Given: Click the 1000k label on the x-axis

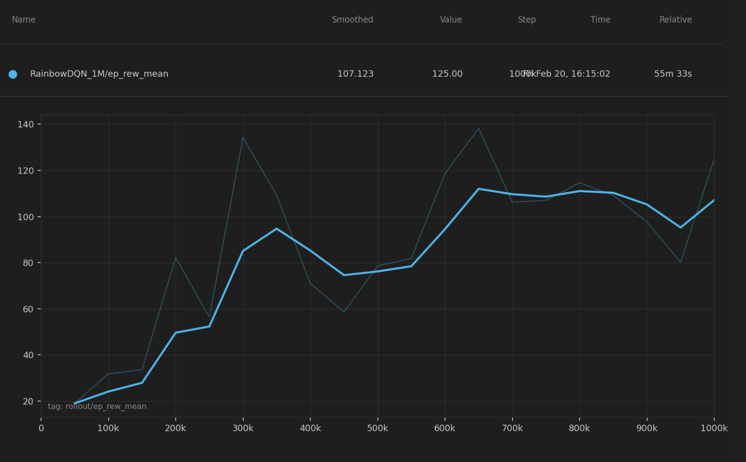Looking at the screenshot, I should 714,428.
